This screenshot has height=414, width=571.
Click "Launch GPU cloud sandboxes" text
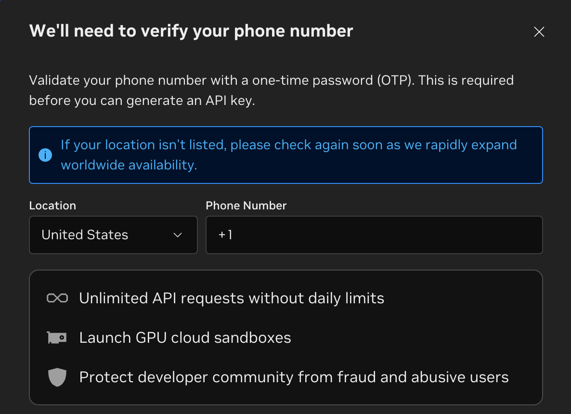coord(185,337)
